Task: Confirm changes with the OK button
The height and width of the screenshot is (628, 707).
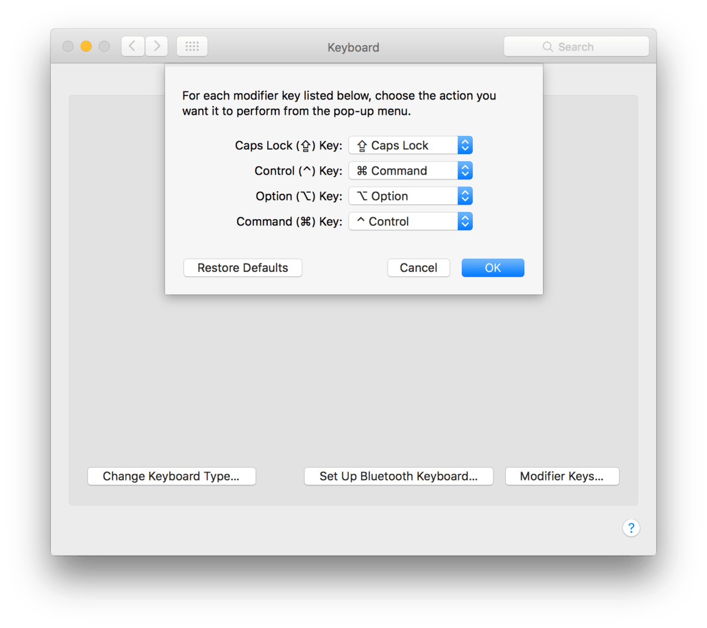Action: [493, 268]
